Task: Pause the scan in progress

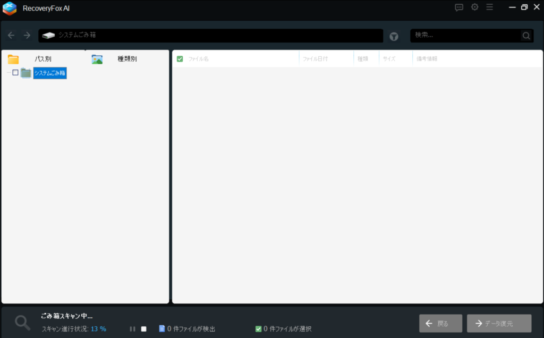Action: [x=132, y=329]
